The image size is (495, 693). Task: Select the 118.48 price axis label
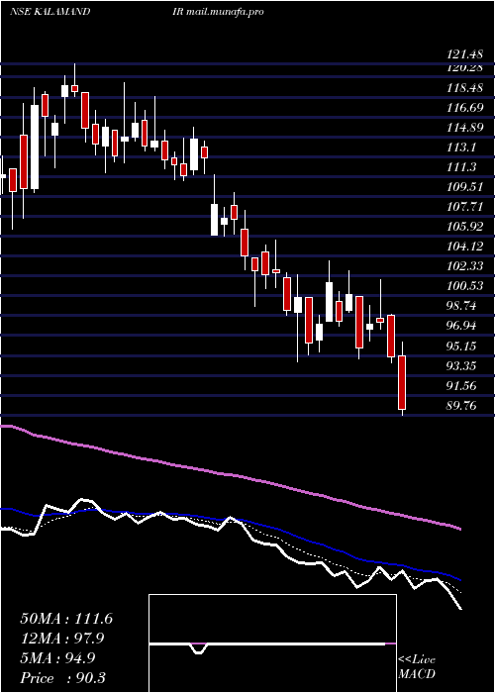(464, 88)
